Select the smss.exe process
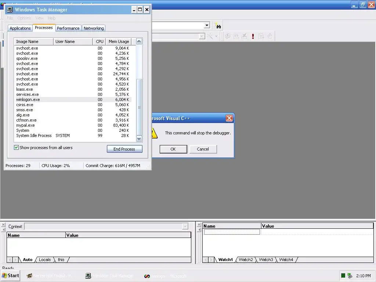Viewport: 376px width, 282px height. click(73, 110)
